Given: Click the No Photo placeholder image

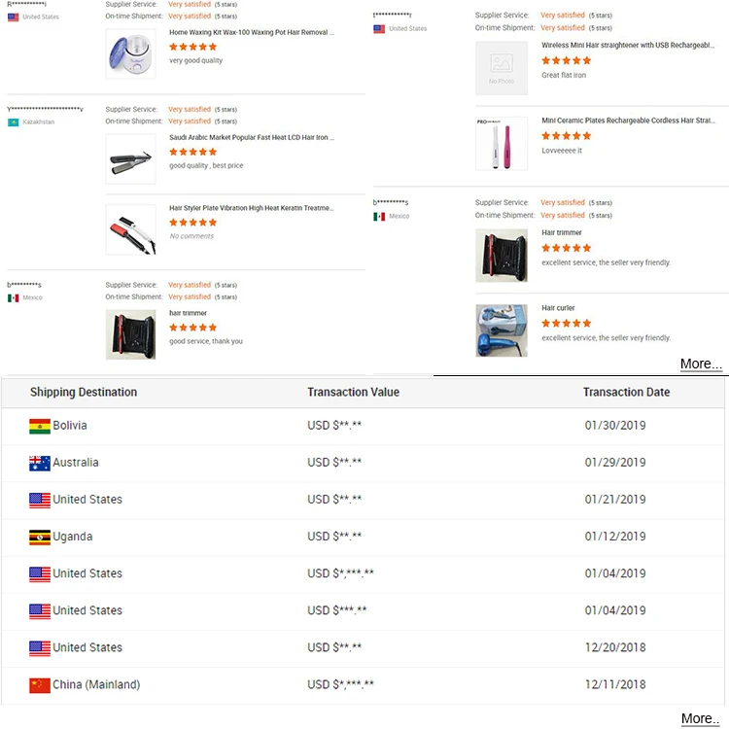Looking at the screenshot, I should point(501,67).
